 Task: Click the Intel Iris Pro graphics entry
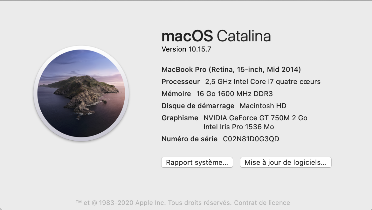click(x=239, y=126)
